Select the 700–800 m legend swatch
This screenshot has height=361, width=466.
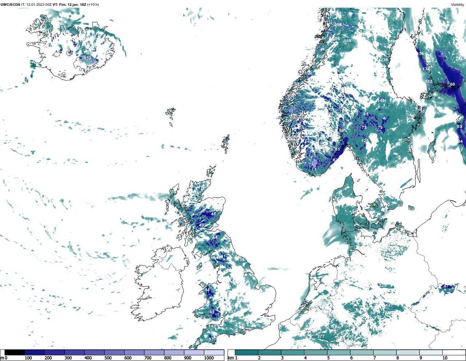point(154,353)
